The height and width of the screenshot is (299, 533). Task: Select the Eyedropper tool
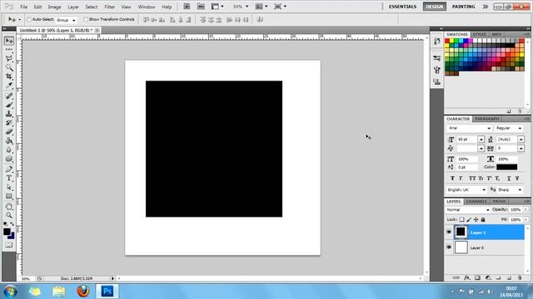(x=9, y=85)
